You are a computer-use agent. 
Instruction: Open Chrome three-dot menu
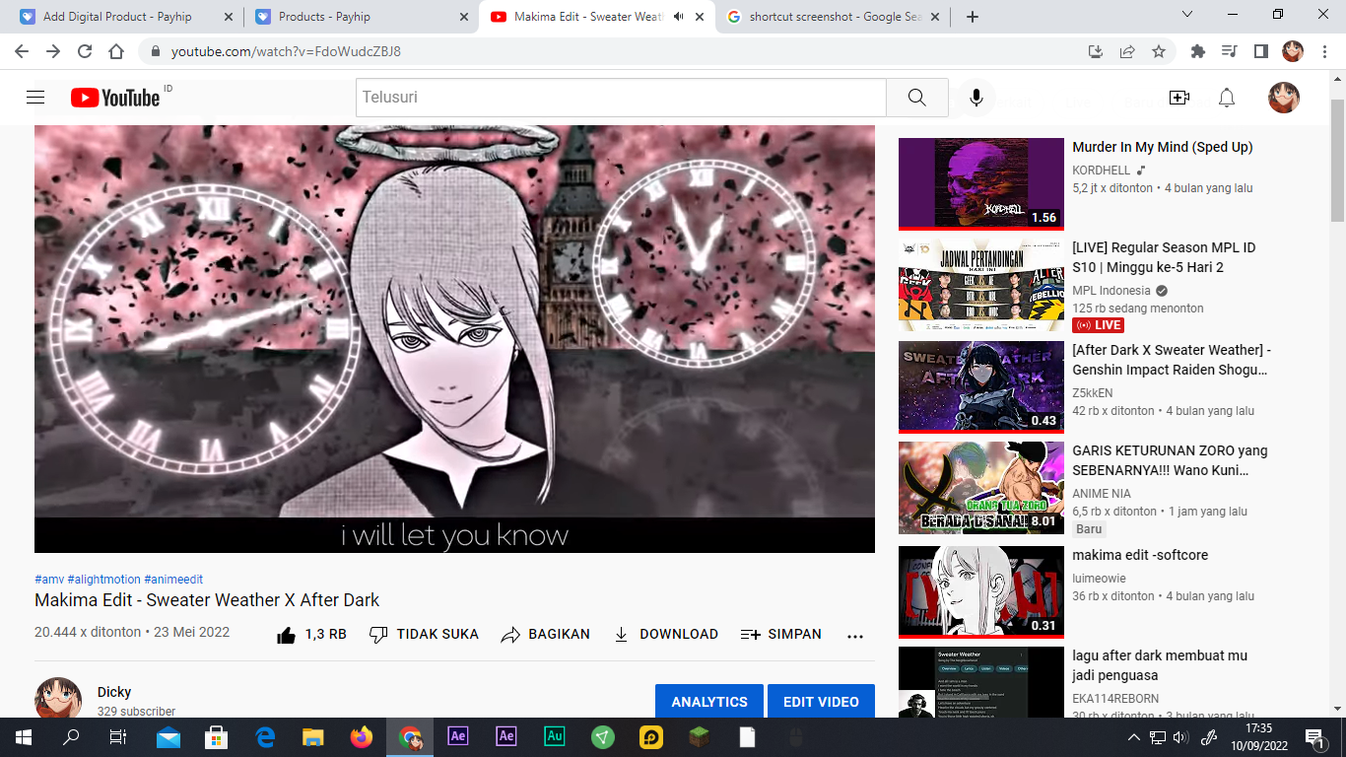(x=1323, y=52)
